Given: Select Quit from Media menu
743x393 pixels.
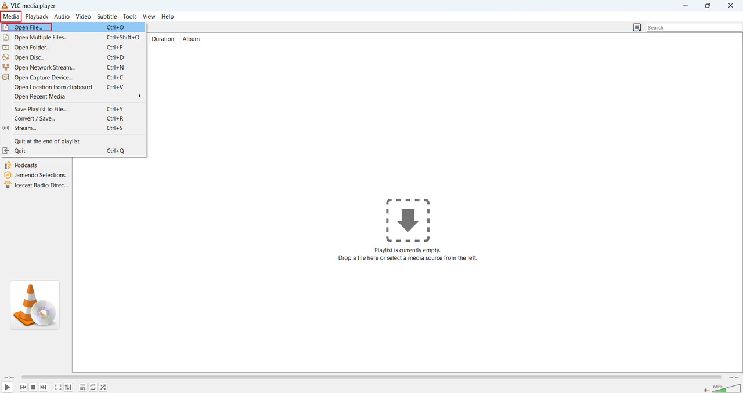Looking at the screenshot, I should coord(73,151).
